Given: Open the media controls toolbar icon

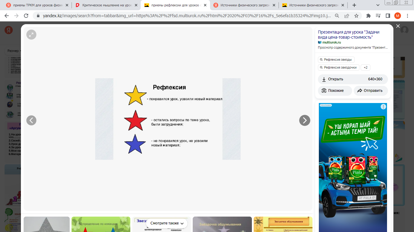Looking at the screenshot, I should pos(378,16).
